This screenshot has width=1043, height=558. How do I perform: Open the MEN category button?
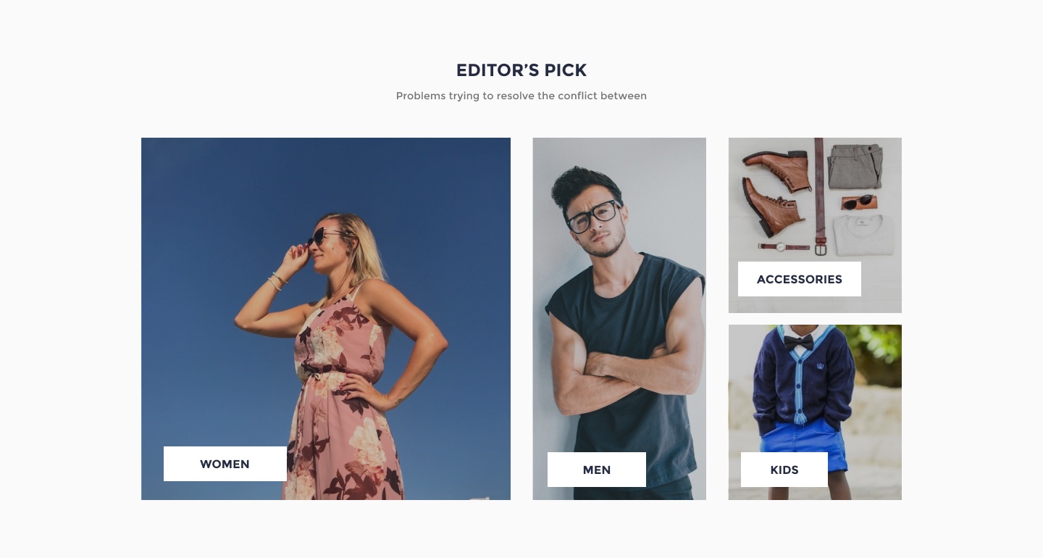click(597, 470)
